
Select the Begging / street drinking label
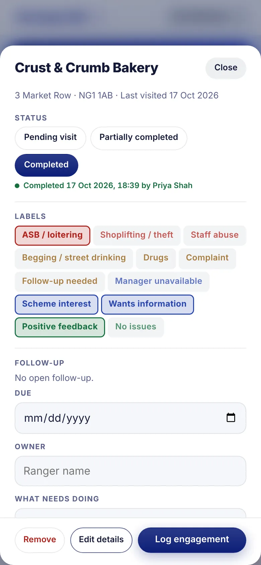(x=74, y=258)
